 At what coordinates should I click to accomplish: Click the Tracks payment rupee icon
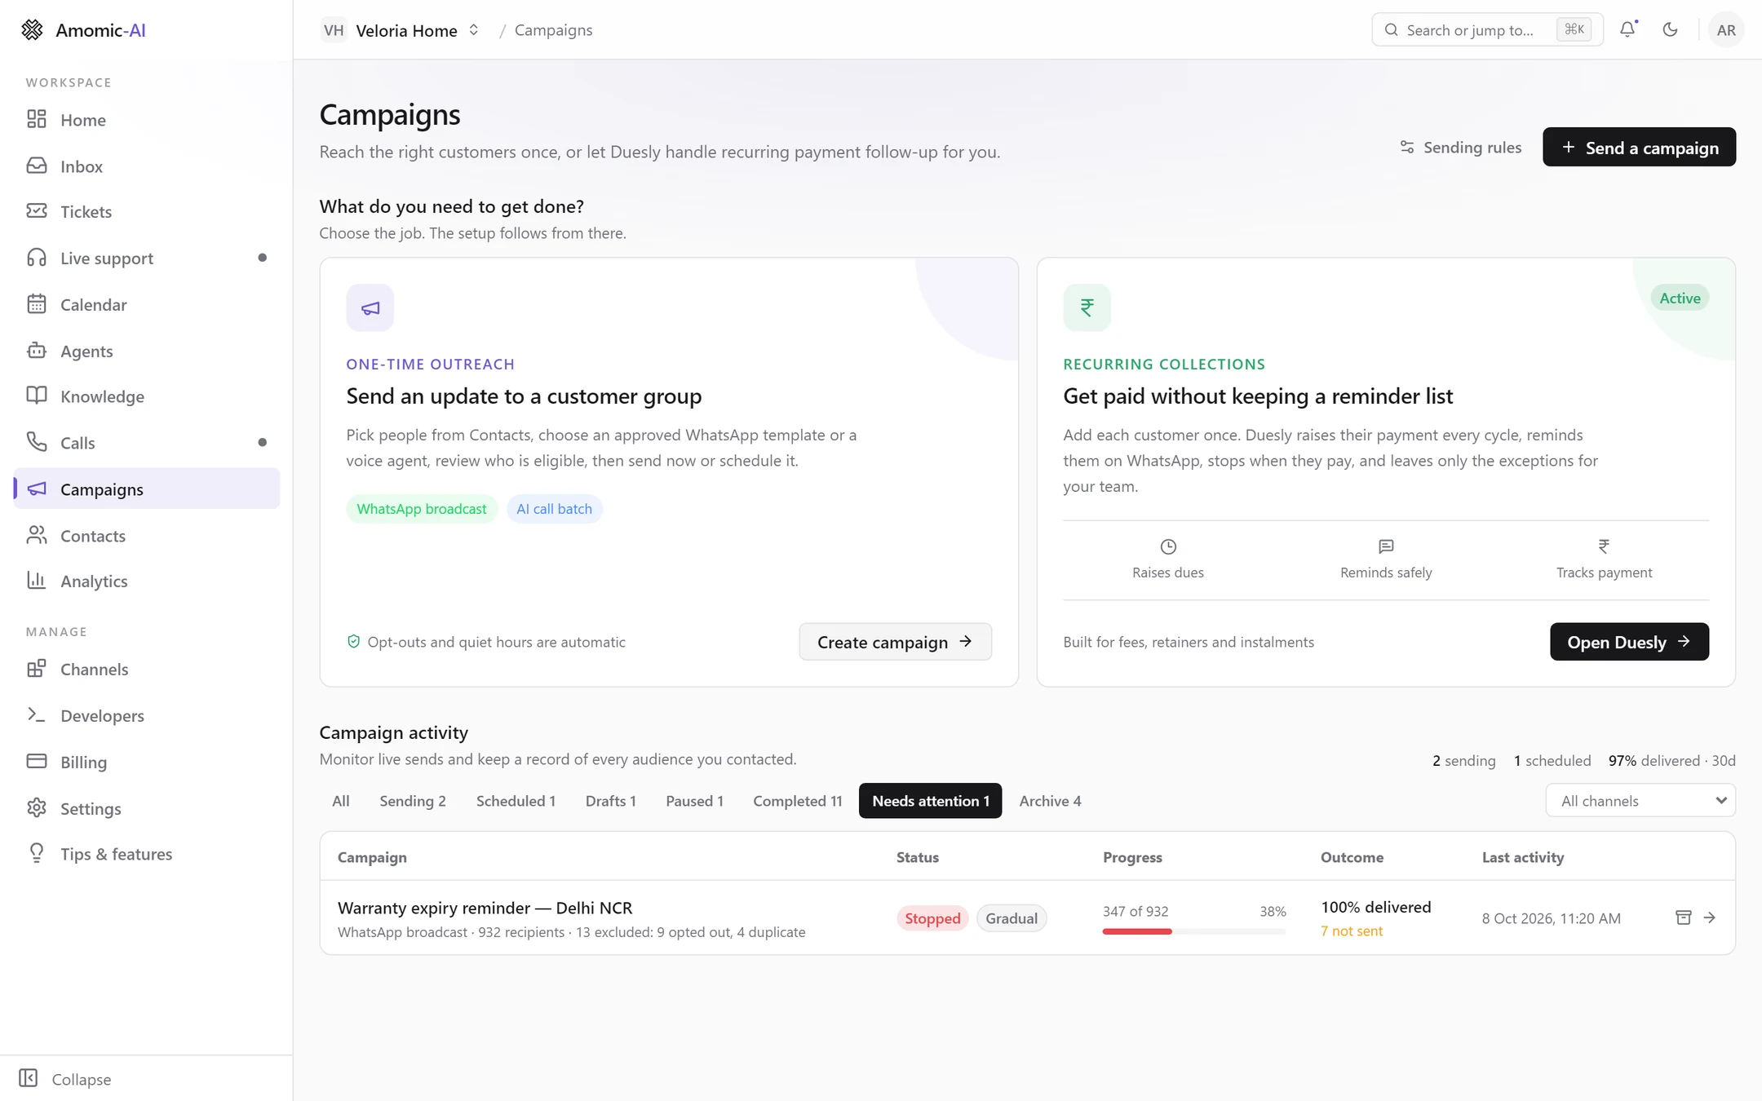click(x=1604, y=546)
